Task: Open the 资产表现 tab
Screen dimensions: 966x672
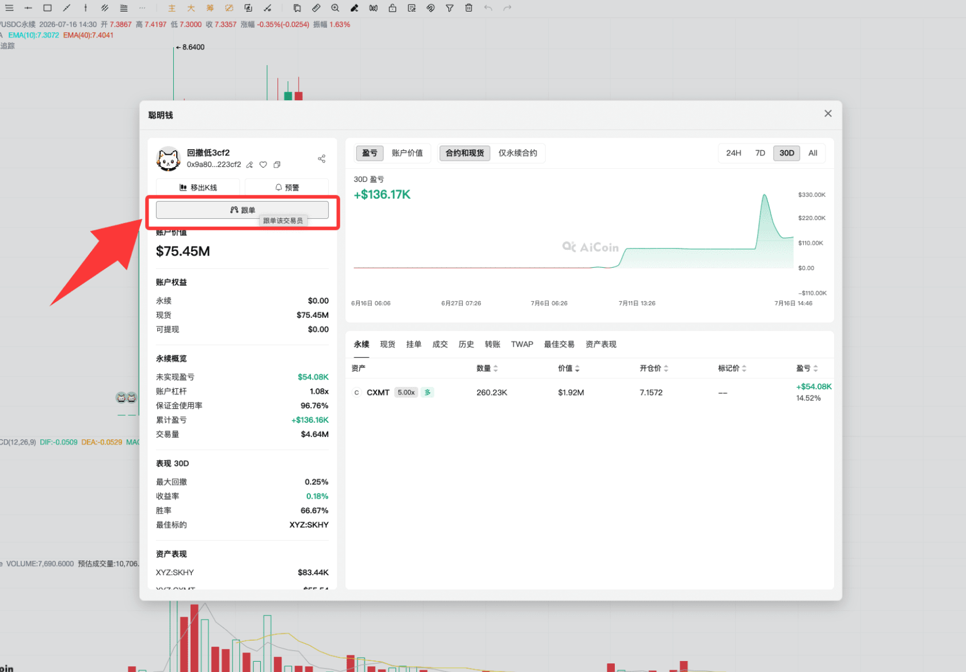Action: pyautogui.click(x=600, y=344)
